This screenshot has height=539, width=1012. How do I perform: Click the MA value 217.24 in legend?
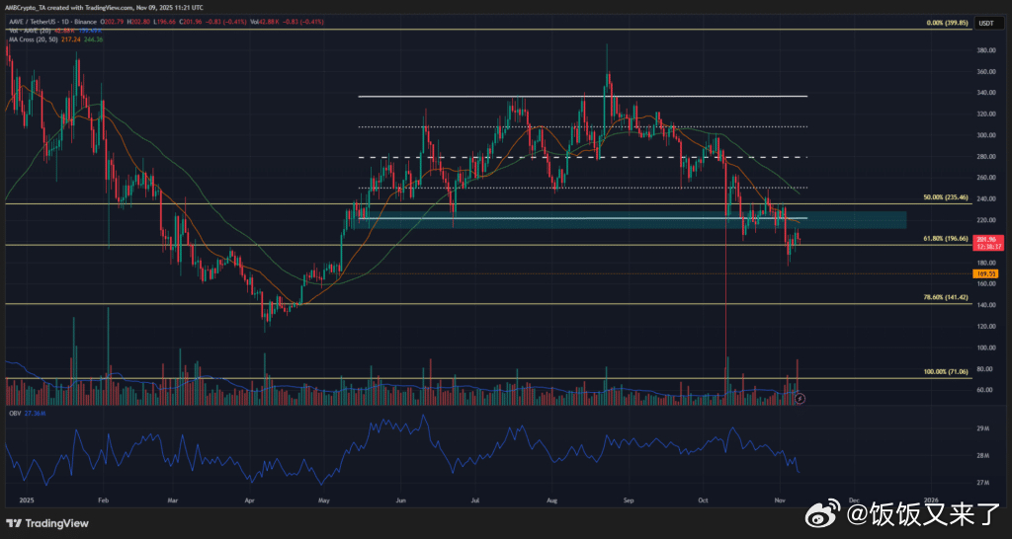pos(70,39)
